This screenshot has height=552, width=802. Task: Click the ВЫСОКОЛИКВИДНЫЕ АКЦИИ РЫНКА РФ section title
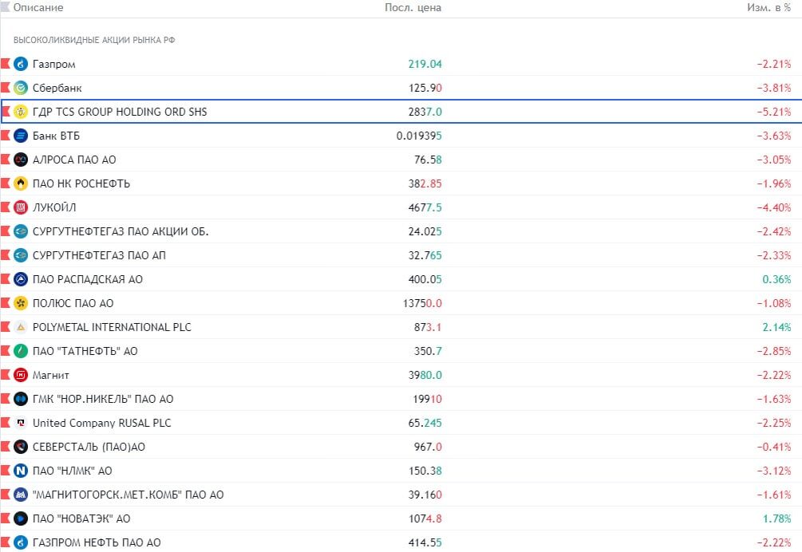click(x=94, y=40)
